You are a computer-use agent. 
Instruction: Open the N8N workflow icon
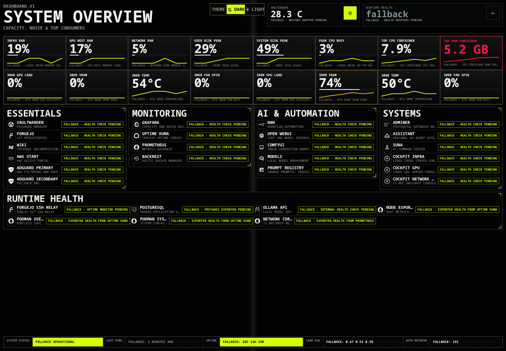click(261, 124)
